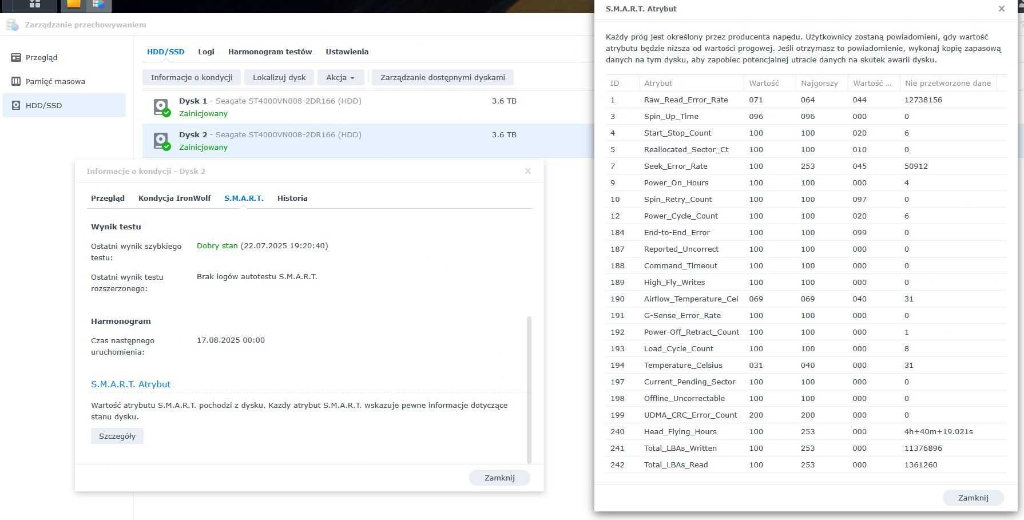Click the S.M.A.R.T. Atrybut heading link
The height and width of the screenshot is (520, 1024).
[131, 384]
